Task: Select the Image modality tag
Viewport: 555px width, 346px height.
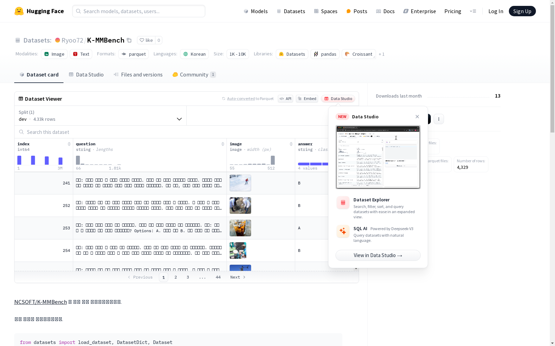Action: click(x=54, y=54)
